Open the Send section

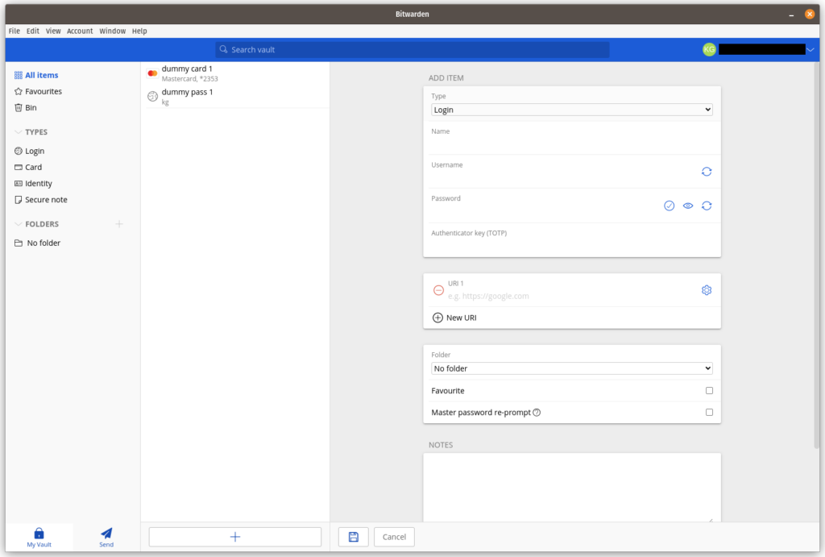pyautogui.click(x=106, y=537)
